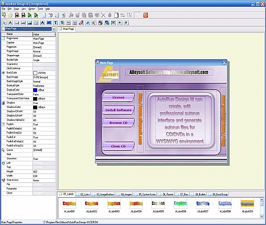Click the first green play icon in the toolbar
The height and width of the screenshot is (225, 266).
(x=30, y=15)
